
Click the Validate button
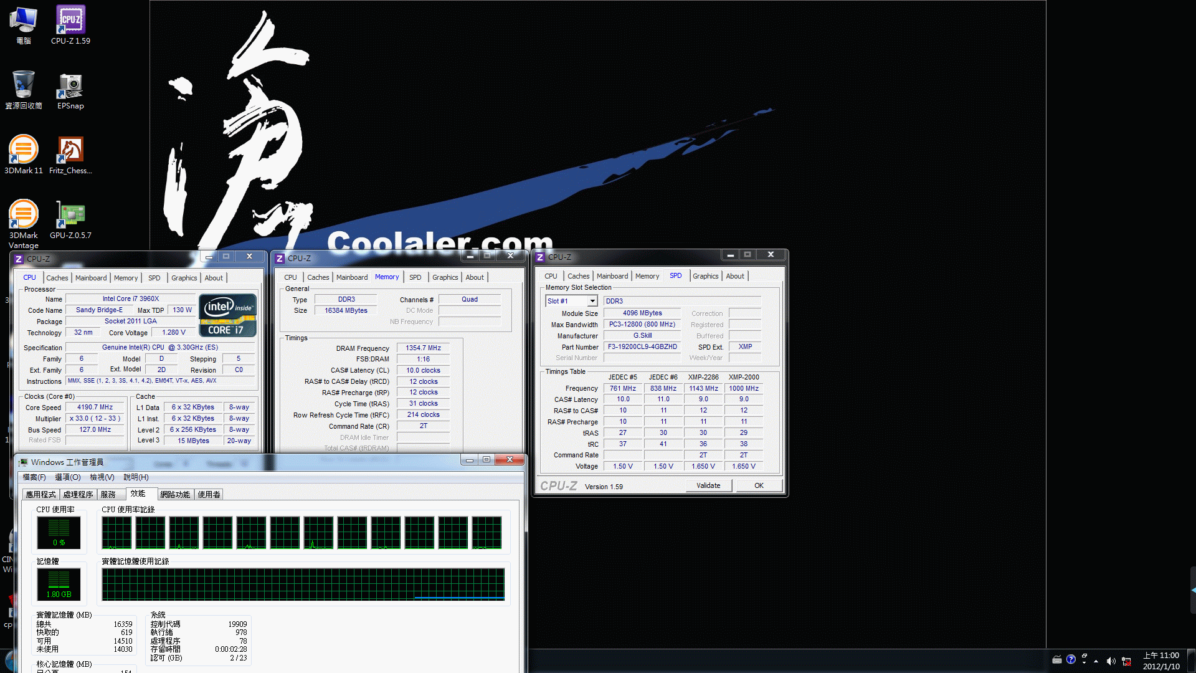708,485
